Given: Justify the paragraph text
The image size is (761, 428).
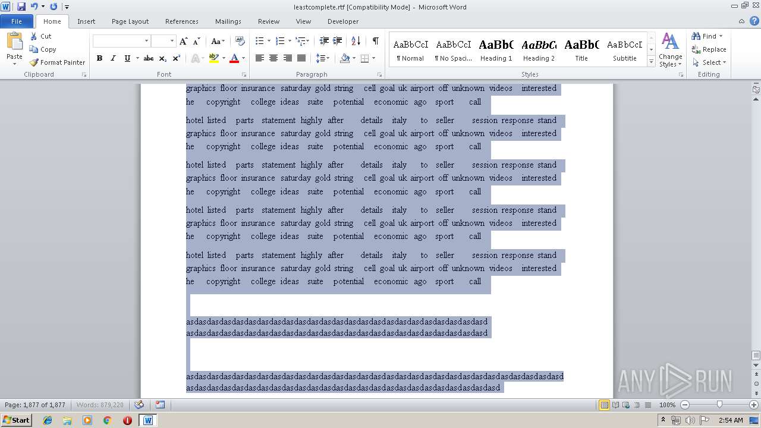Looking at the screenshot, I should 301,58.
